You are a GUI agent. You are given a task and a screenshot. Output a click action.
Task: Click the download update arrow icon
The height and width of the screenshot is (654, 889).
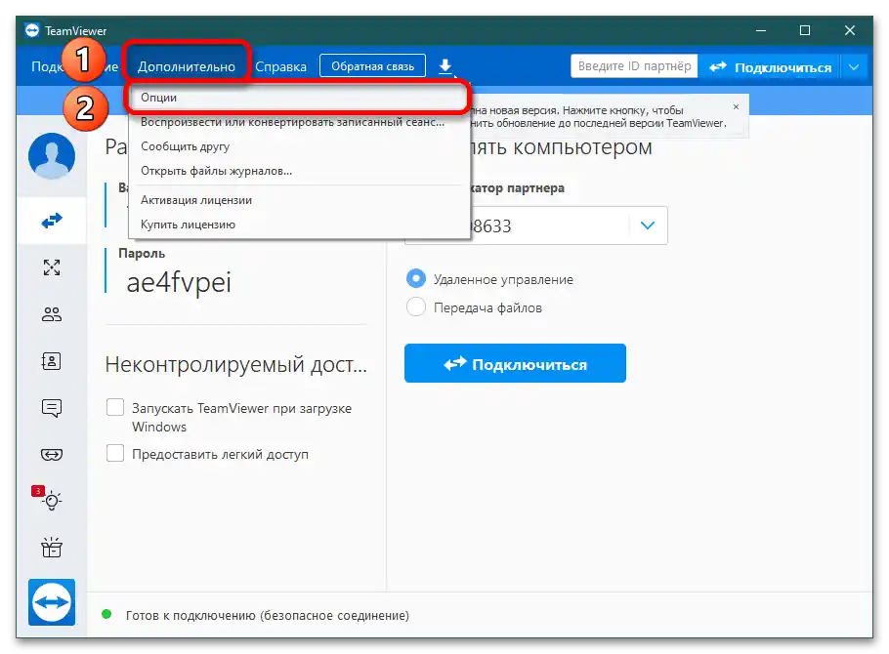click(445, 66)
